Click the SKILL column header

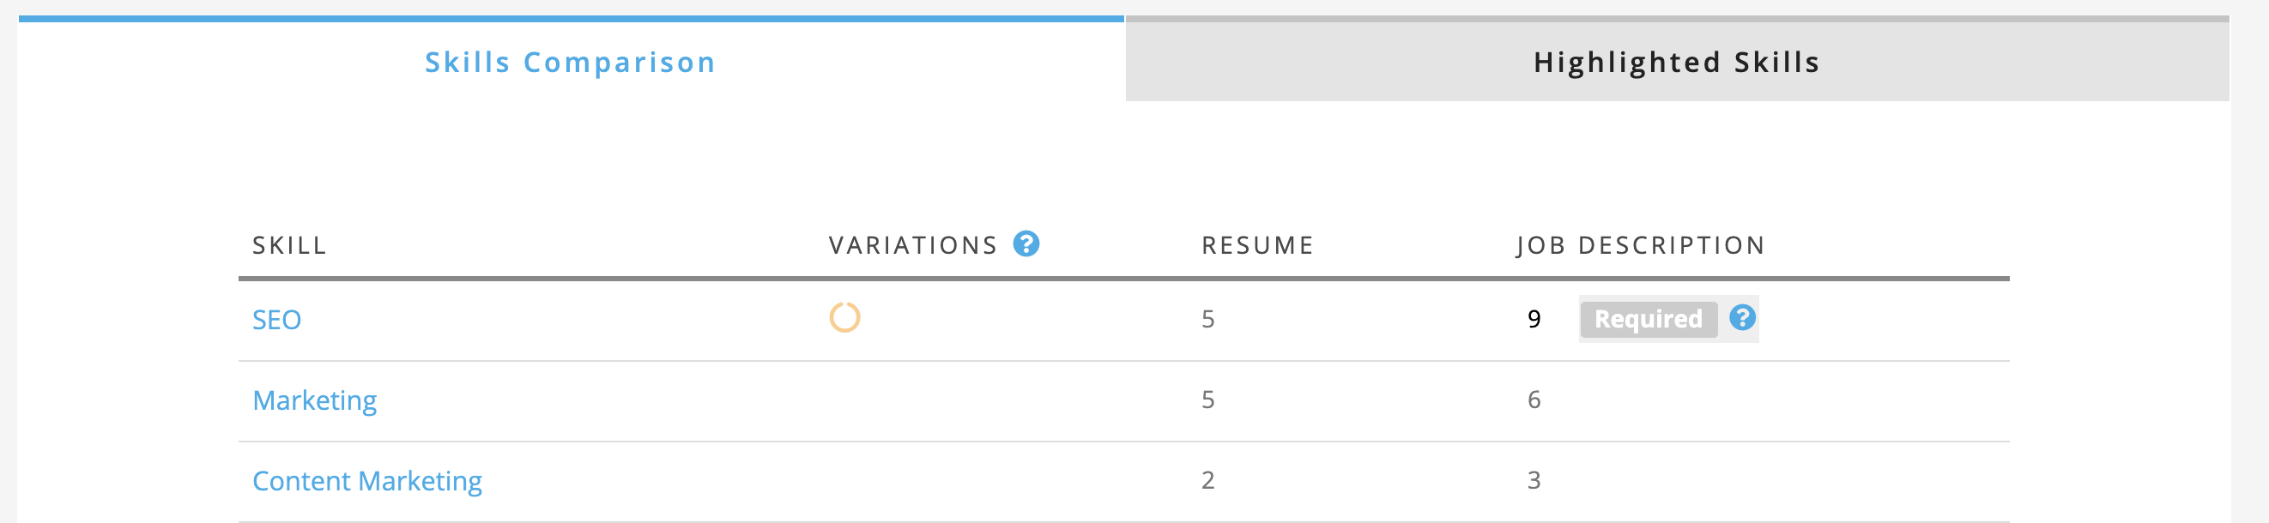(x=290, y=246)
